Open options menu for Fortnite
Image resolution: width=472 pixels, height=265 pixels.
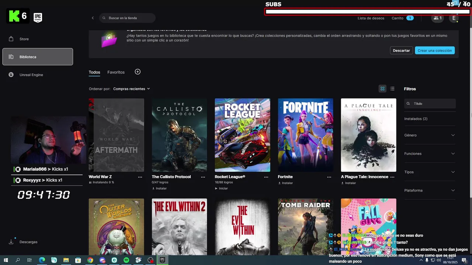[x=329, y=177]
